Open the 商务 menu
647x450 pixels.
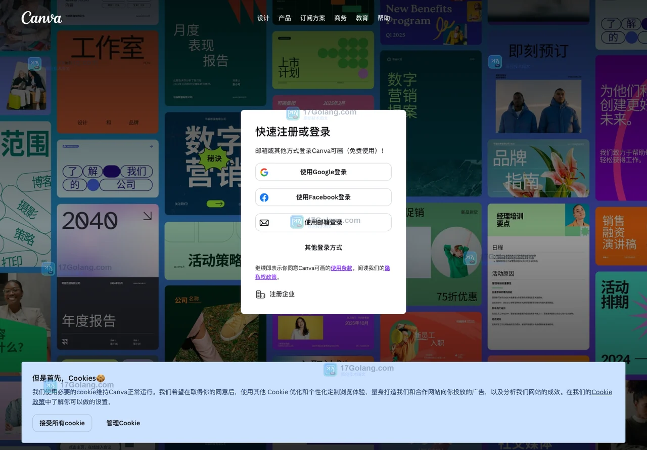click(x=341, y=18)
